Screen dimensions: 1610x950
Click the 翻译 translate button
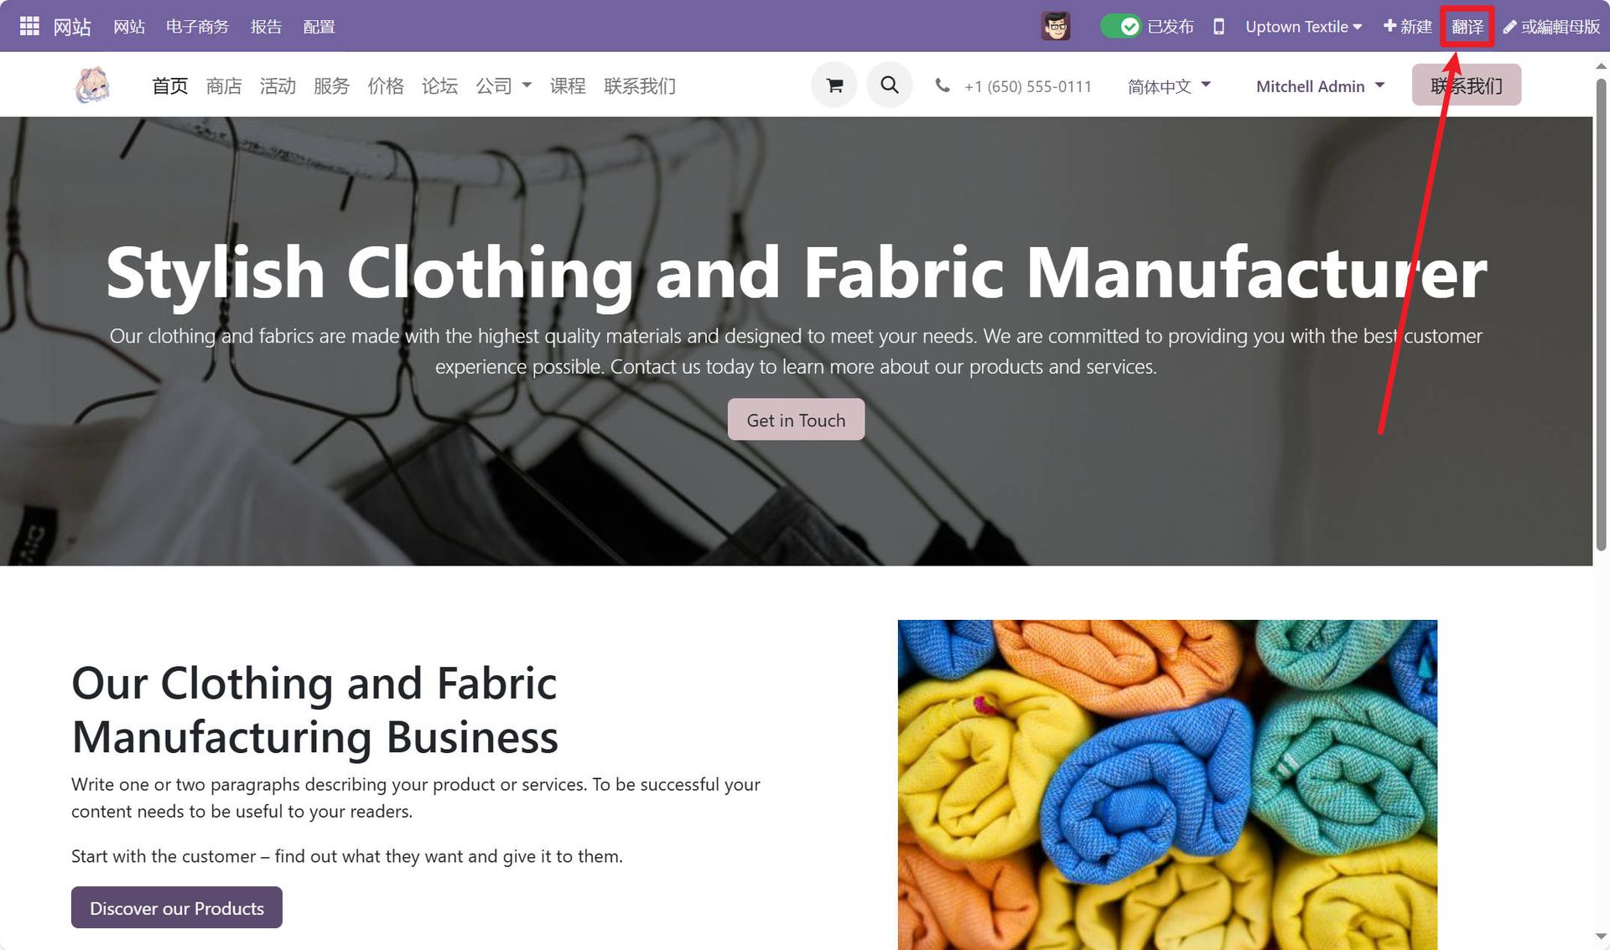[x=1467, y=27]
